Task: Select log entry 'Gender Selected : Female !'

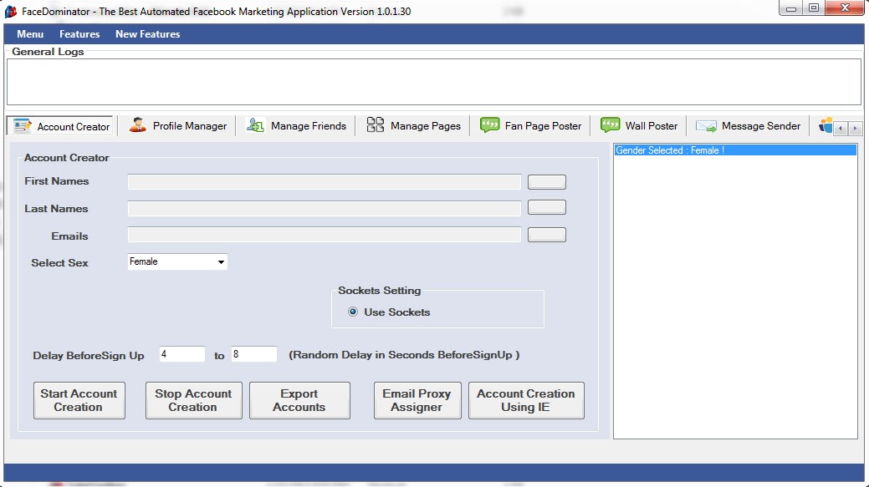Action: 735,150
